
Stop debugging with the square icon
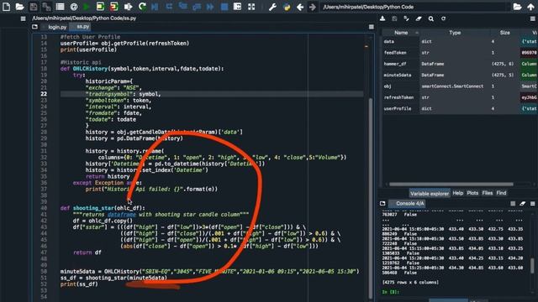point(224,7)
